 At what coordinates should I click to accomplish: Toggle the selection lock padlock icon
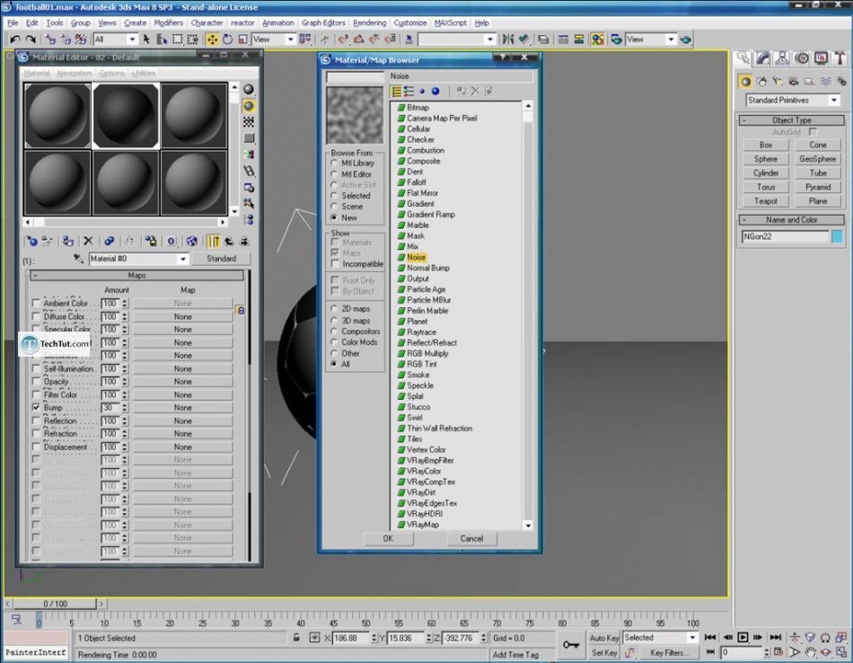(296, 638)
